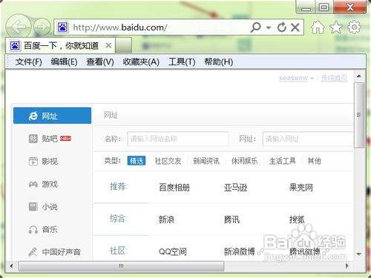Open the 文件(F) menu

coord(28,62)
